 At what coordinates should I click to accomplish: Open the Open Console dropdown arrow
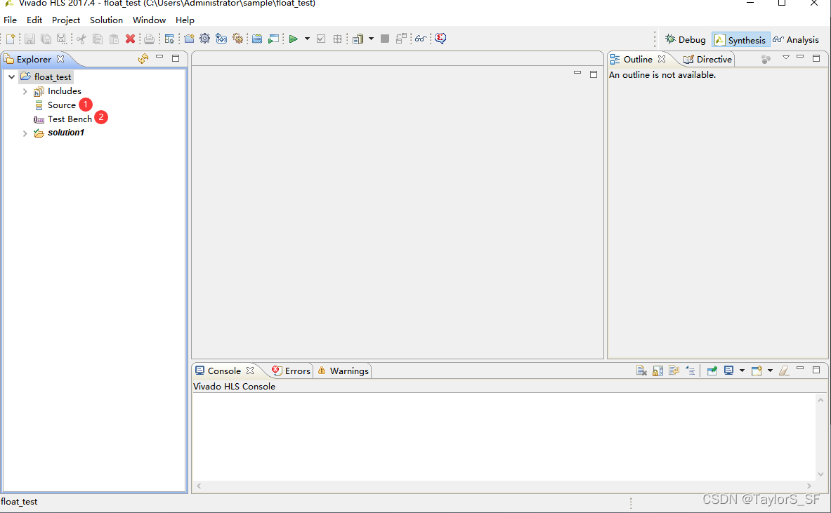pos(770,371)
